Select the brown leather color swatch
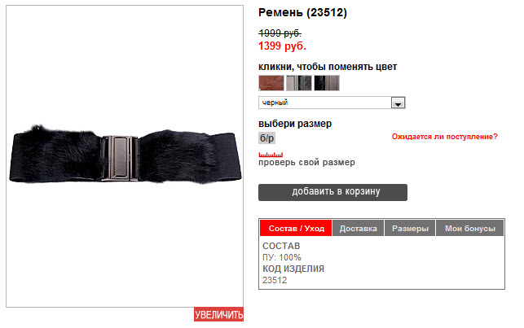524x328 pixels. pos(271,83)
